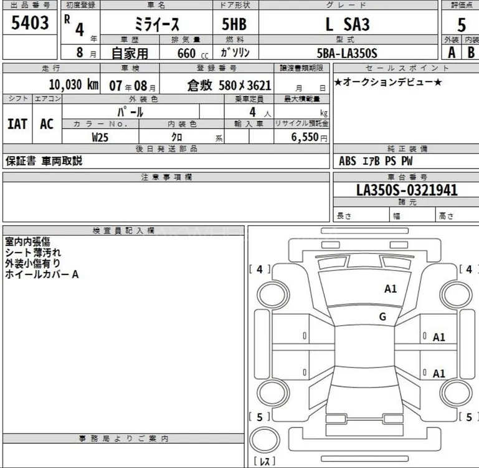
Task: Click the car name ミライース
Action: tap(157, 24)
